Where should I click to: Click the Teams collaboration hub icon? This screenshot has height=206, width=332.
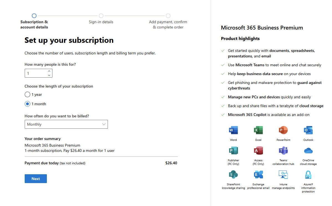point(283,150)
